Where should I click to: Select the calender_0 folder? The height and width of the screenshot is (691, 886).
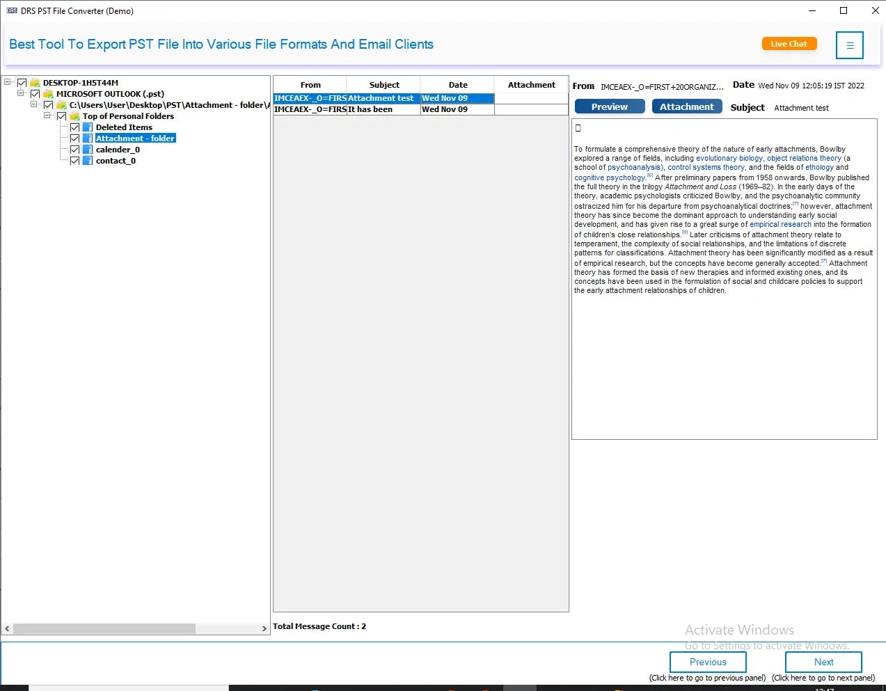pyautogui.click(x=118, y=150)
